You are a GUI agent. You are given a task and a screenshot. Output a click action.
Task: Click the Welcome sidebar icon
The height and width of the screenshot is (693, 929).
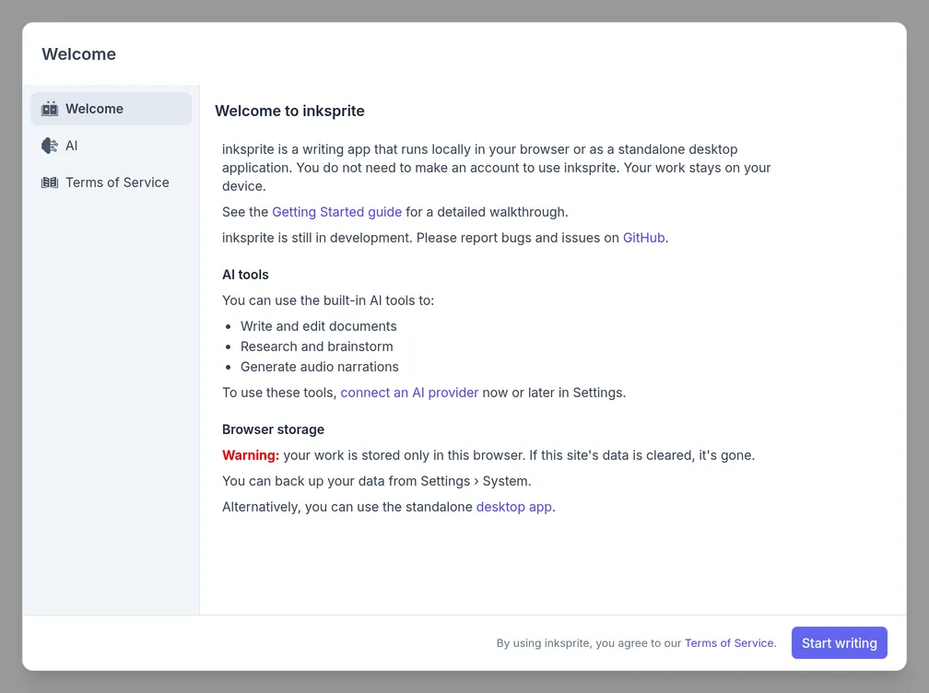click(50, 109)
